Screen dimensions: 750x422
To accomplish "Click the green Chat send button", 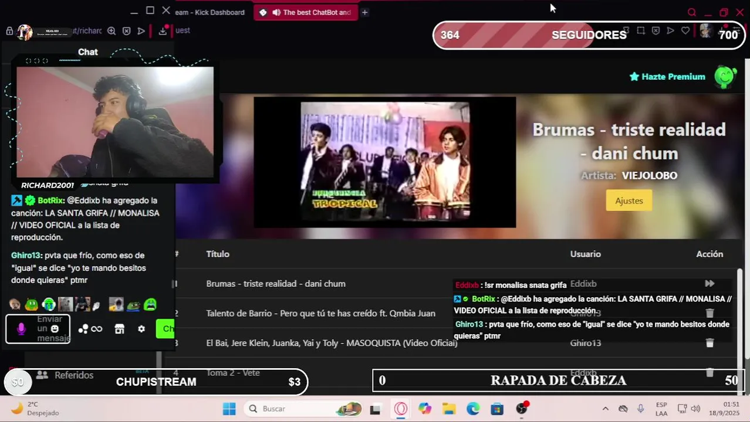I will (165, 329).
